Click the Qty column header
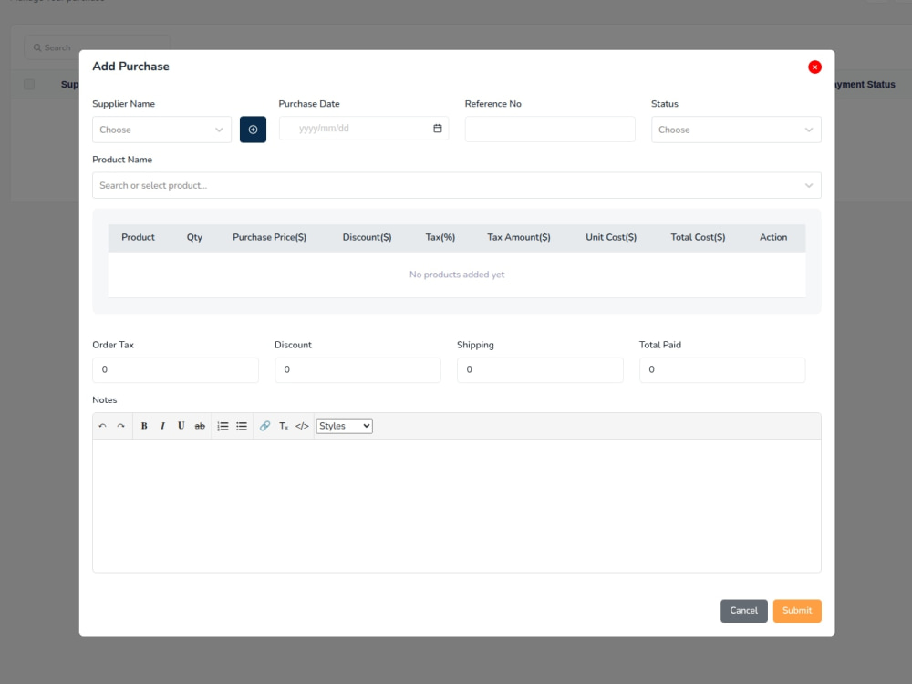 194,237
